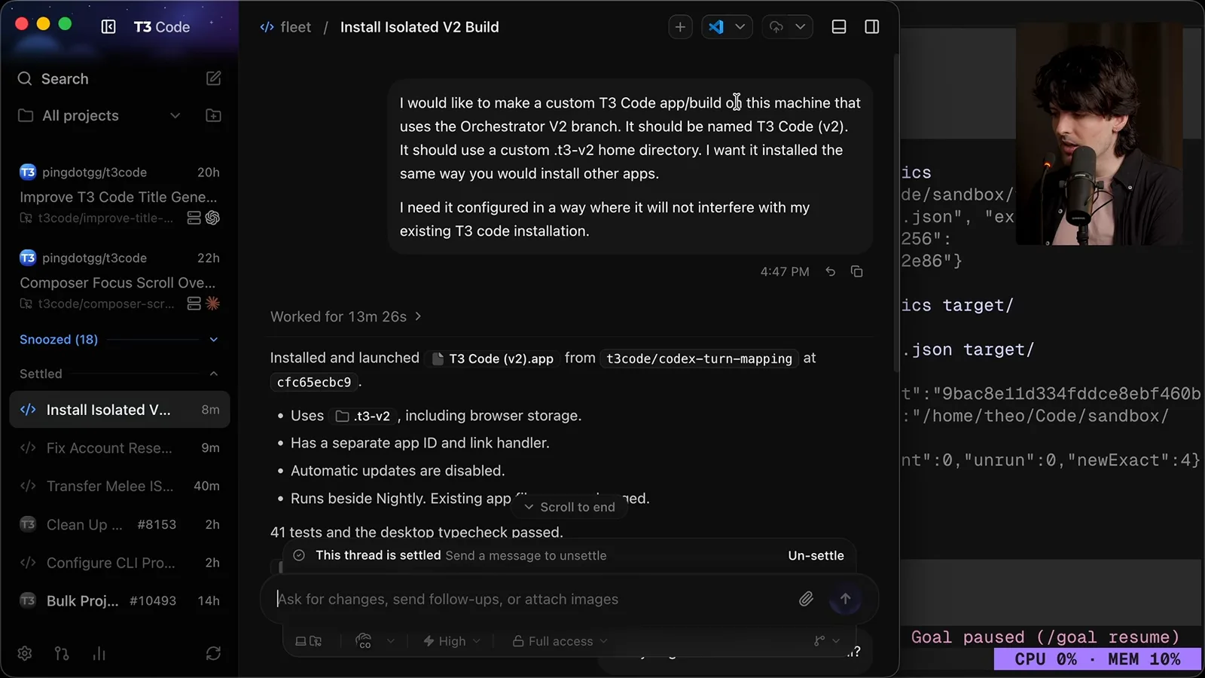Open the source control branch icon in sidebar footer
Screen dimensions: 1205x678
pyautogui.click(x=62, y=653)
